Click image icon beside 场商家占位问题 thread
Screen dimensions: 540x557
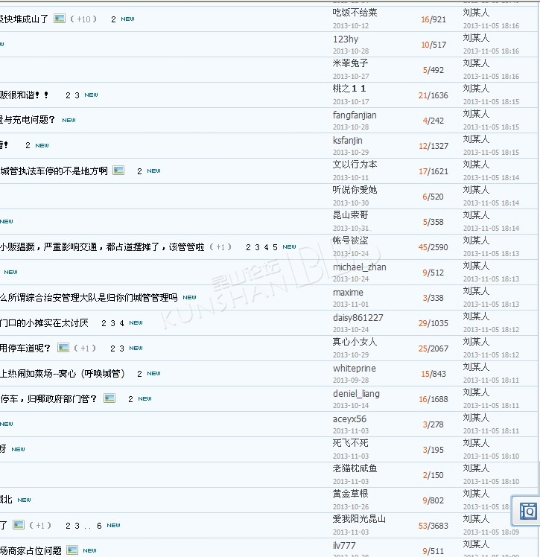click(72, 550)
